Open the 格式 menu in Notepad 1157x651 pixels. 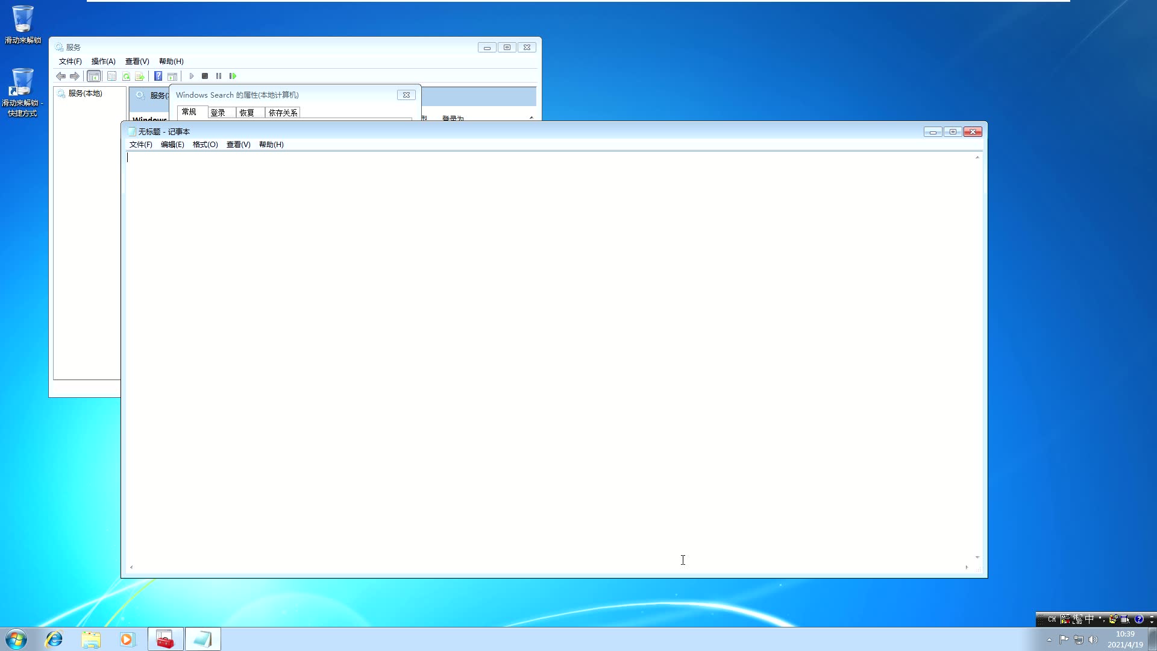pyautogui.click(x=205, y=144)
